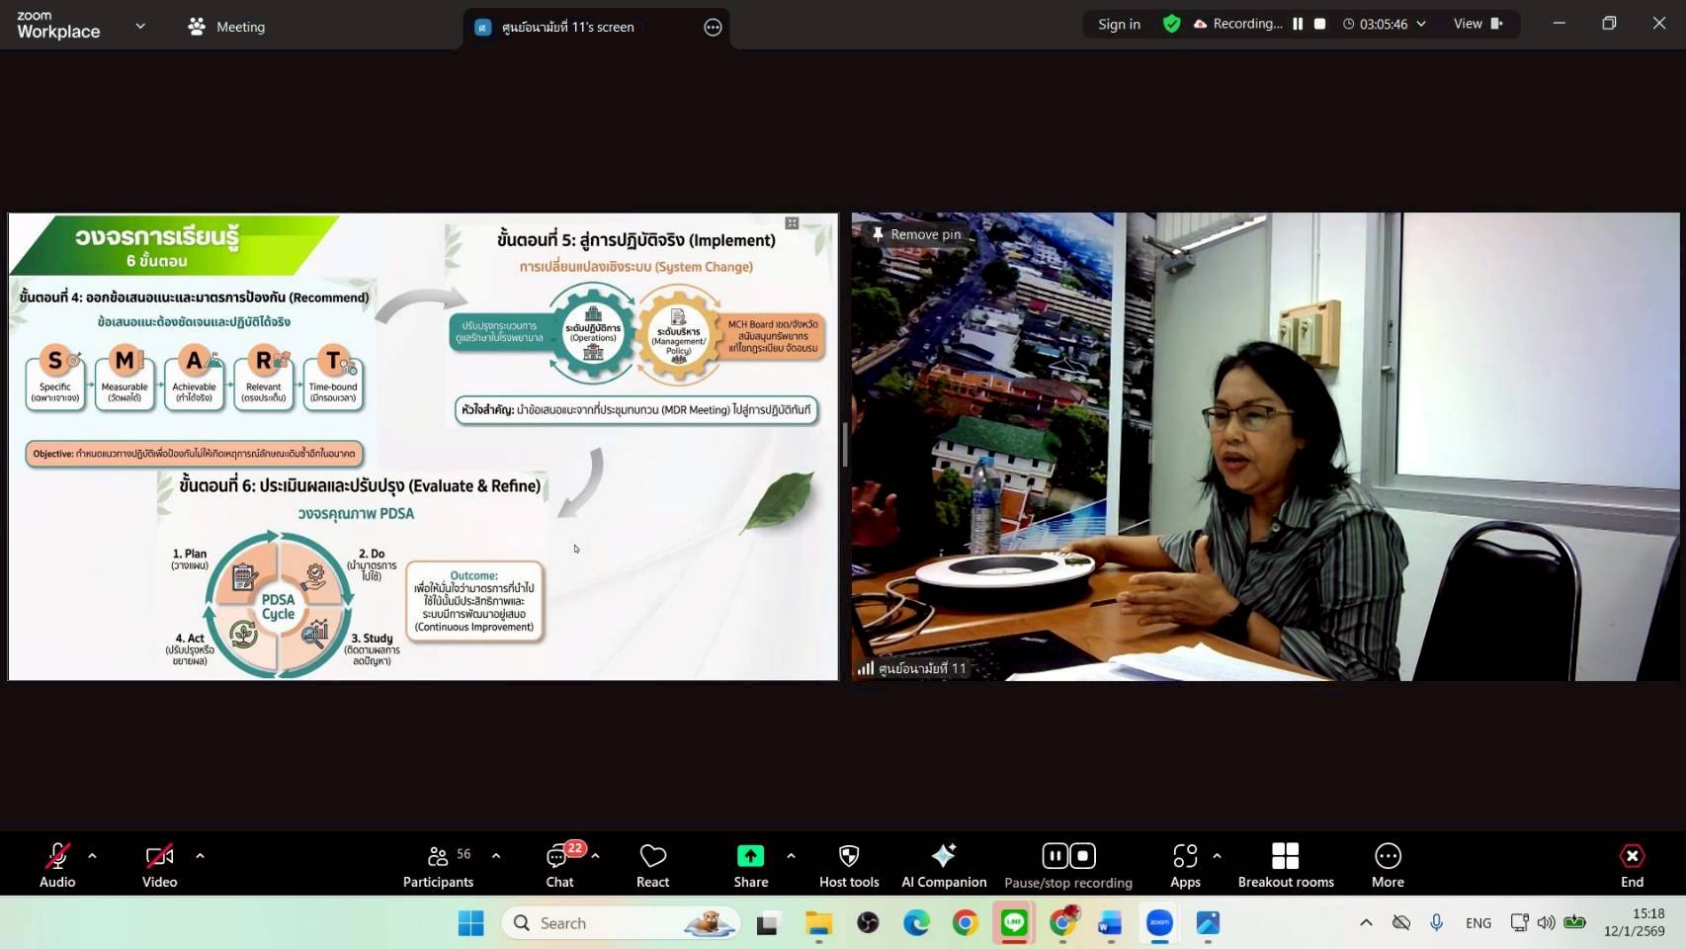Open the React emoji menu
This screenshot has width=1686, height=949.
(x=652, y=865)
